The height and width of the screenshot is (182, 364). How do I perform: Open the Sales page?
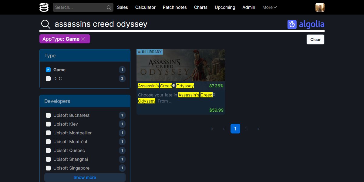pyautogui.click(x=123, y=7)
